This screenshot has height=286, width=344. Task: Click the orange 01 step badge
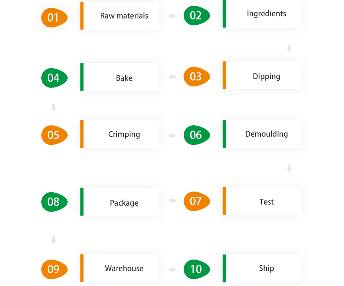tap(54, 17)
